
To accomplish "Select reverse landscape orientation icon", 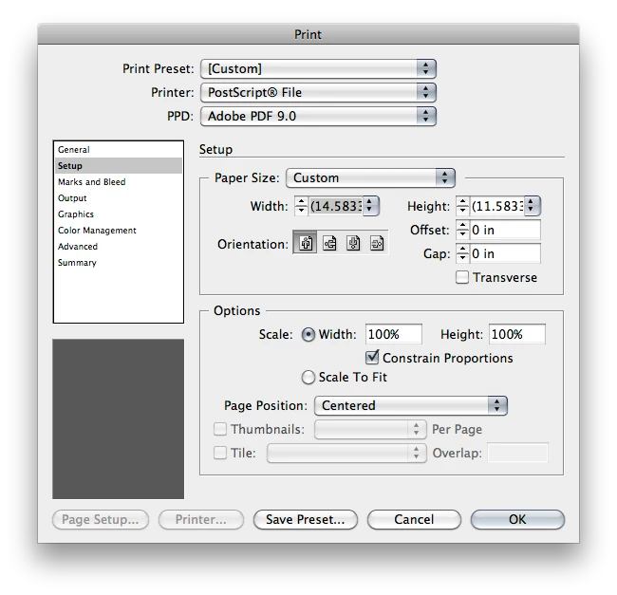I will (377, 244).
